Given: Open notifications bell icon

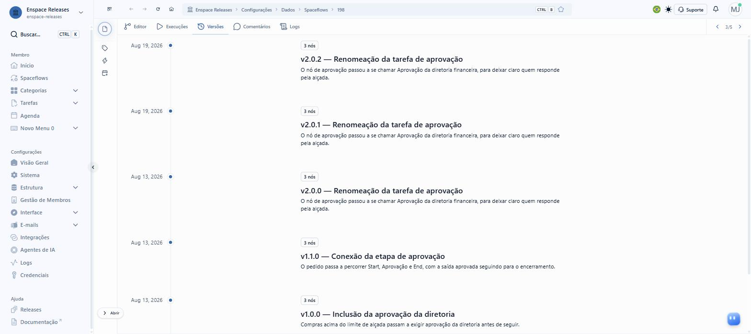Looking at the screenshot, I should 716,9.
